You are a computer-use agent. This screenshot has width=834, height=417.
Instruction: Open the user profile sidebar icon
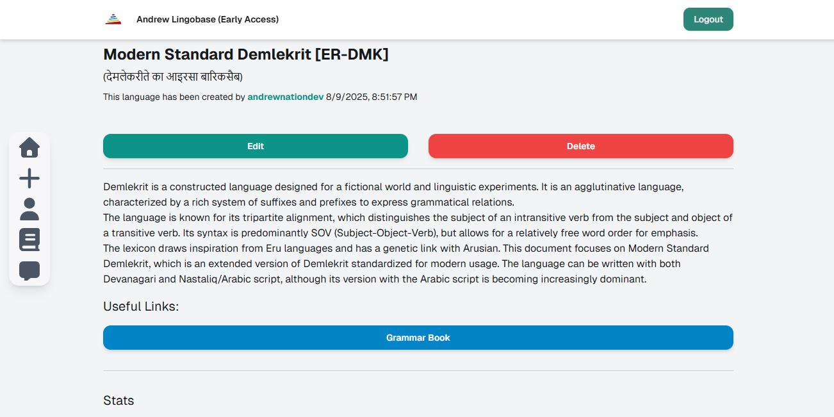click(29, 209)
